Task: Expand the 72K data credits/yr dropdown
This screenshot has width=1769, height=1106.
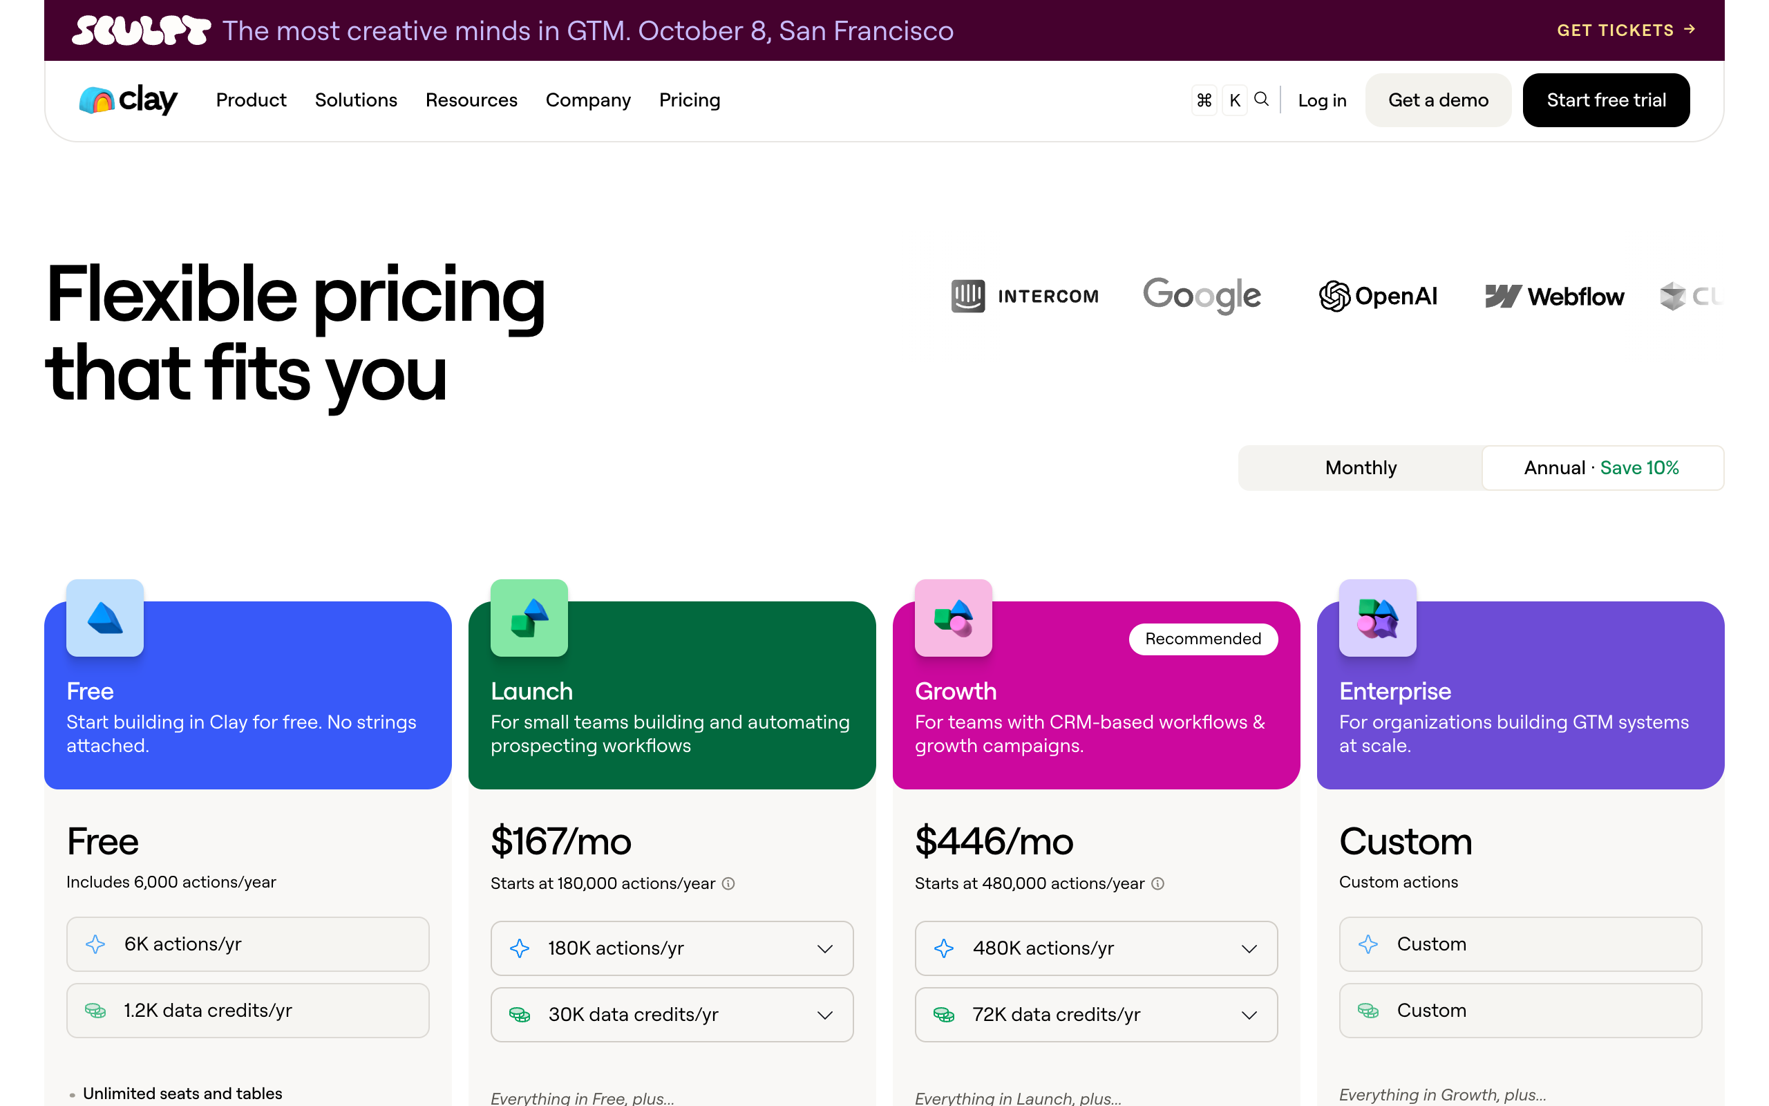Action: (1096, 1015)
